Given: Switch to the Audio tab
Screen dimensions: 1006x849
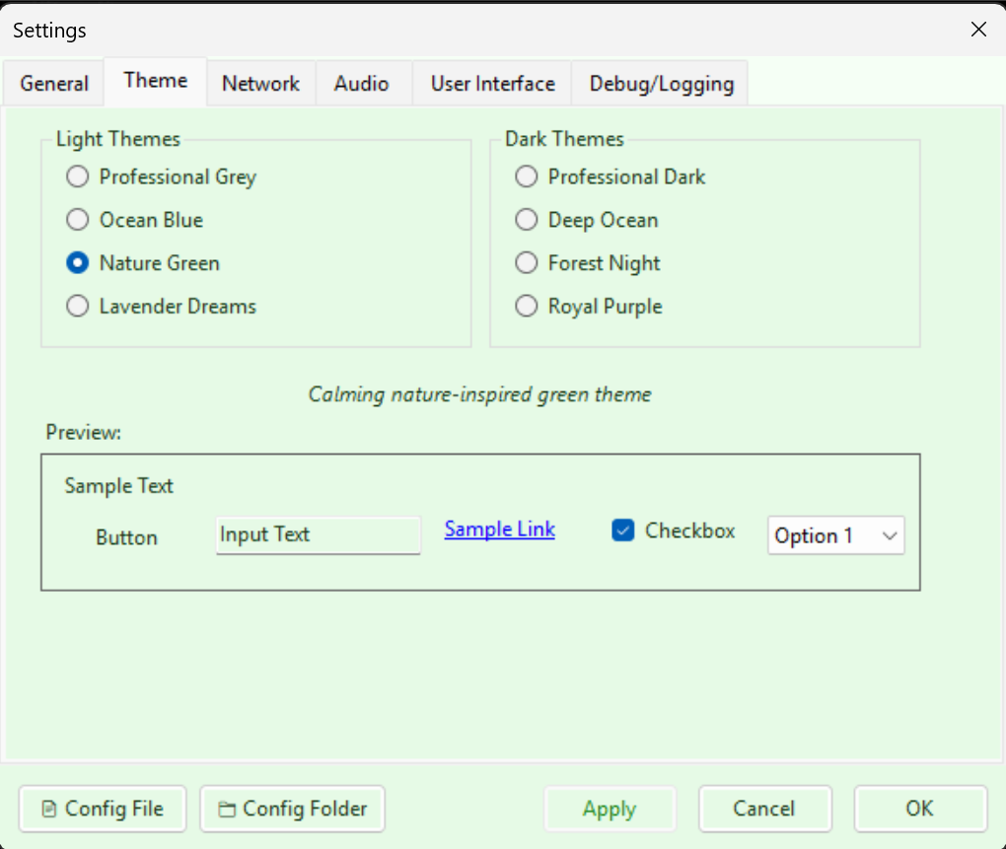Looking at the screenshot, I should coord(362,84).
